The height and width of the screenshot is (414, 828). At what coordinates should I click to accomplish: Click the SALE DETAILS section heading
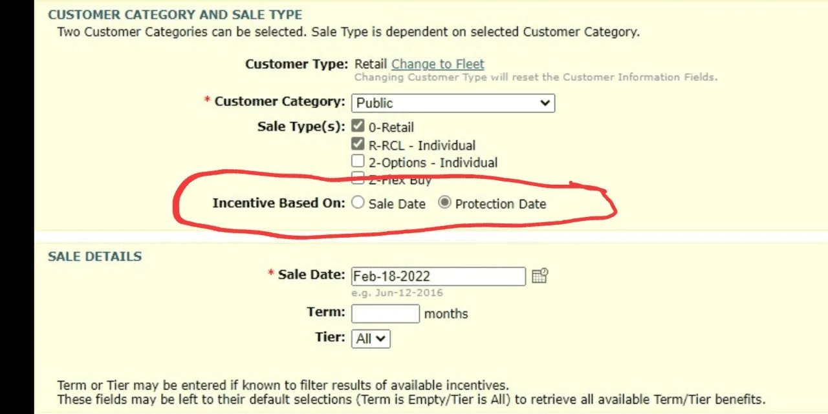coord(94,256)
